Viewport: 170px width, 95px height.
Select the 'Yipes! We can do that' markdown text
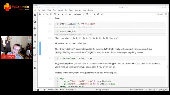tap(71, 44)
